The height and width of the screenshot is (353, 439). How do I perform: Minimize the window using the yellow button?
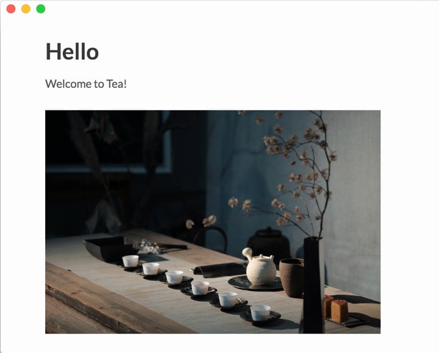coord(26,9)
